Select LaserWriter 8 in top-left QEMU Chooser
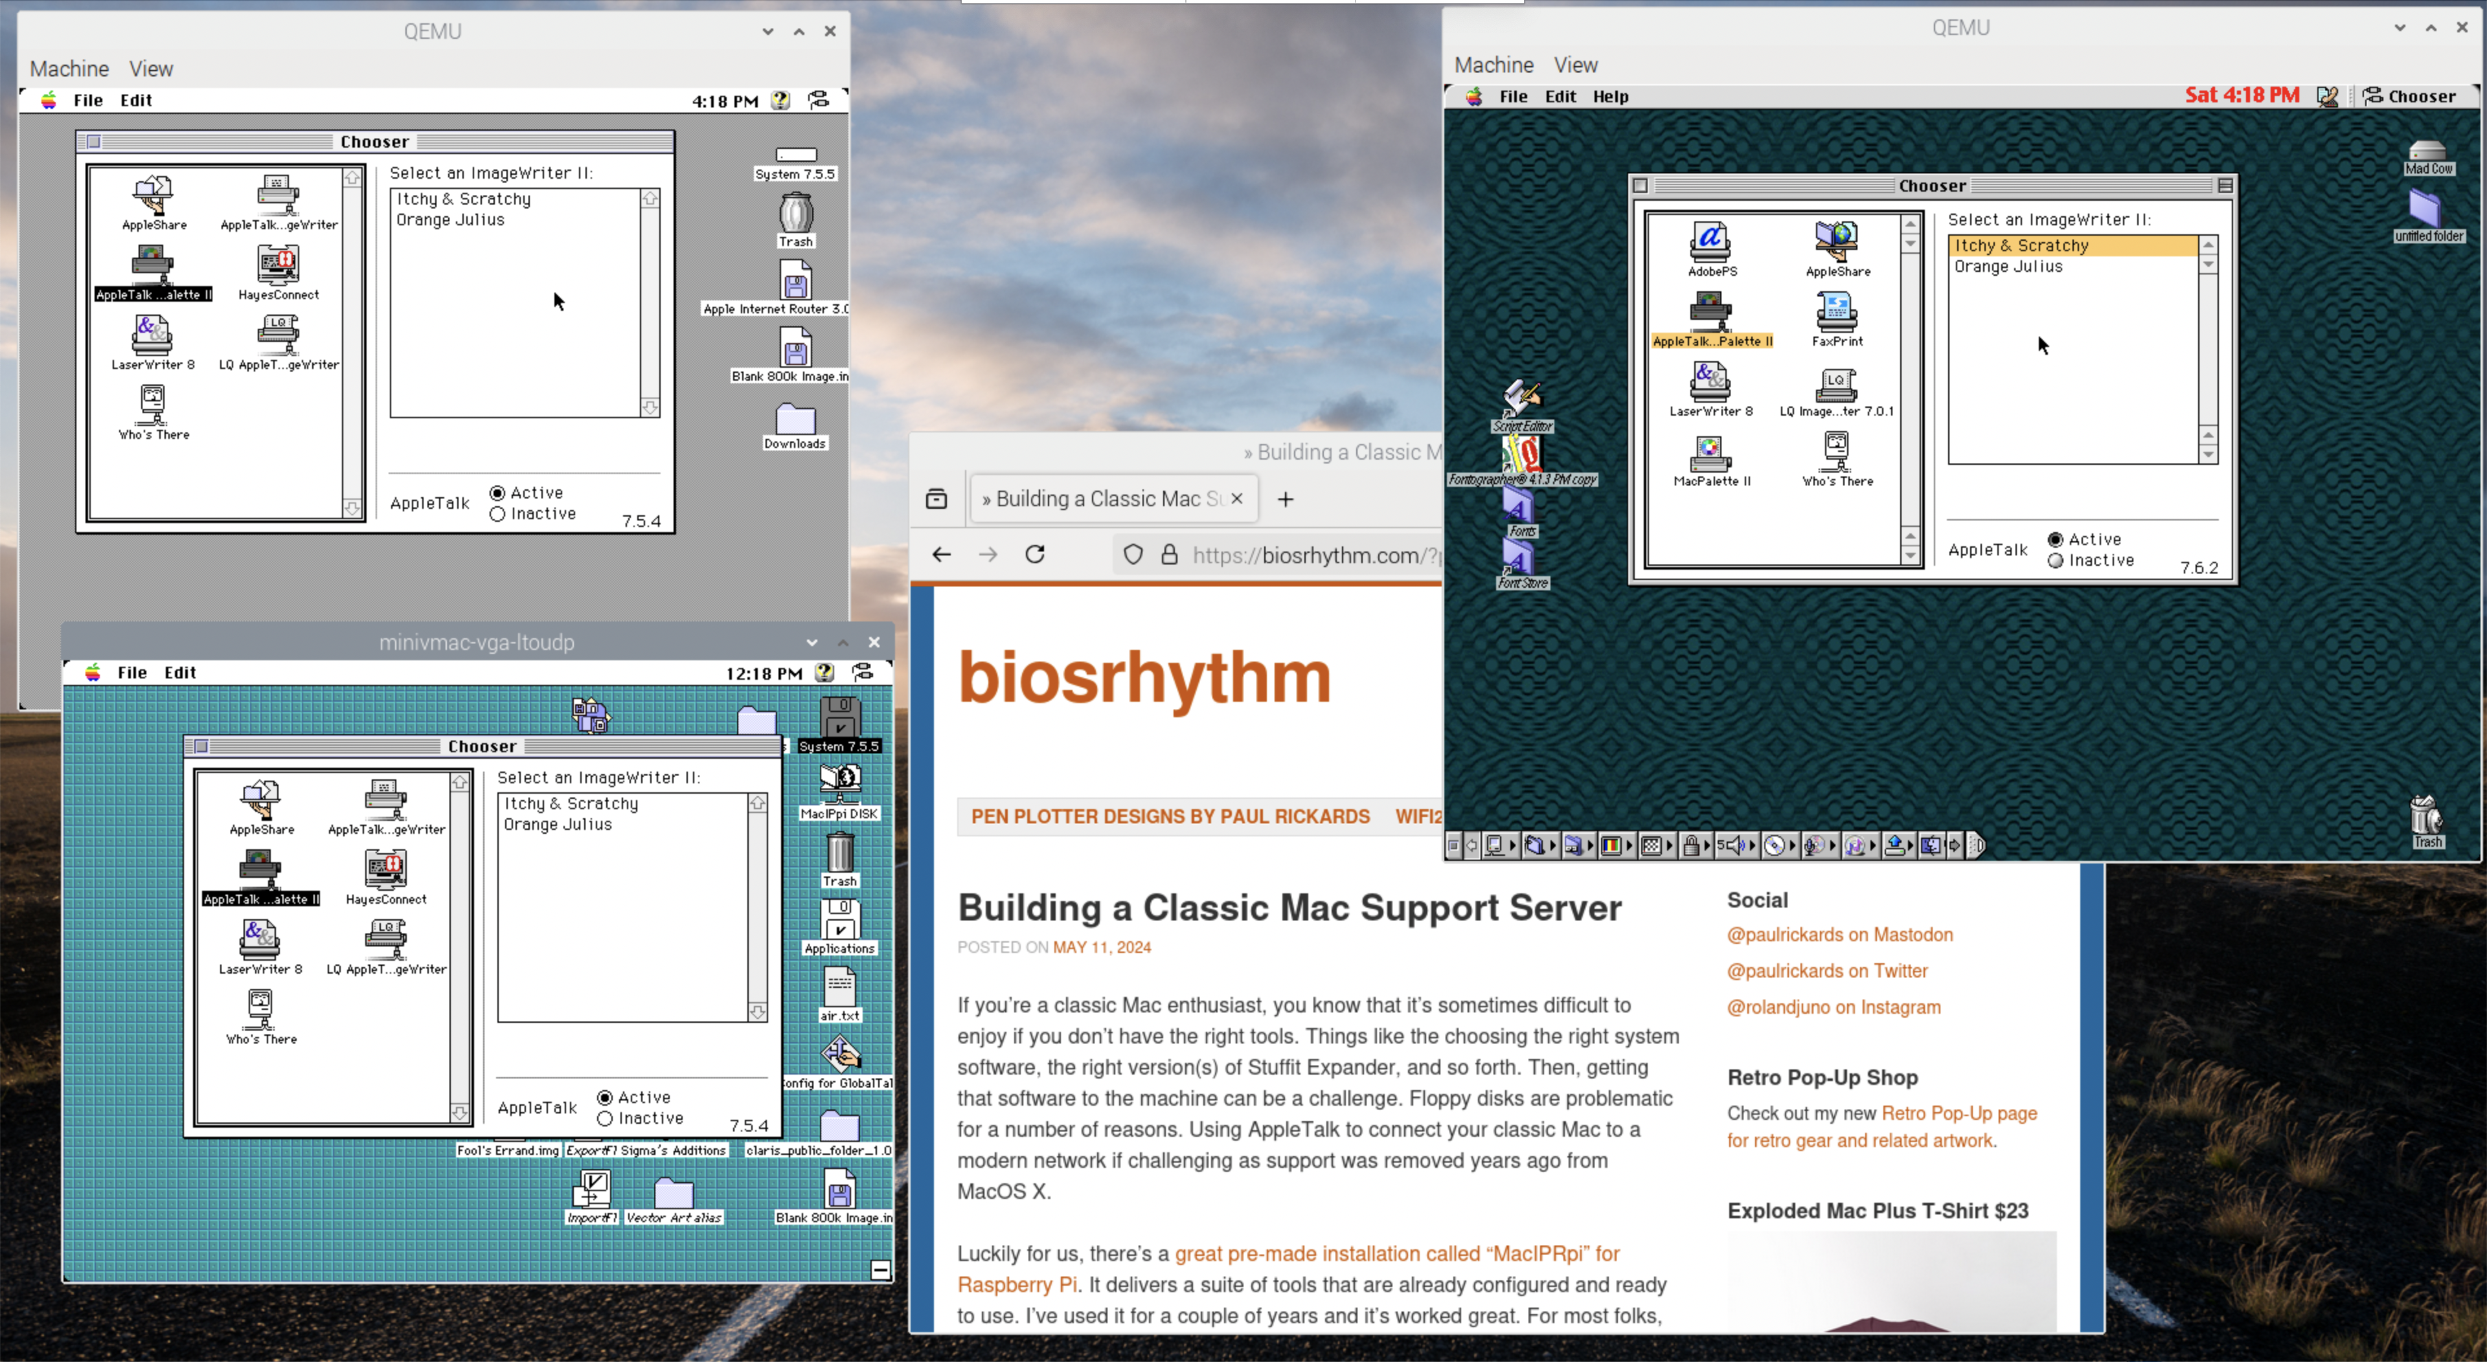 [x=153, y=342]
